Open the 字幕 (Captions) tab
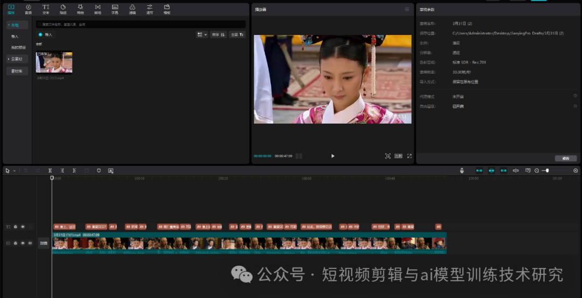Screen dimensions: 582x298 115,9
